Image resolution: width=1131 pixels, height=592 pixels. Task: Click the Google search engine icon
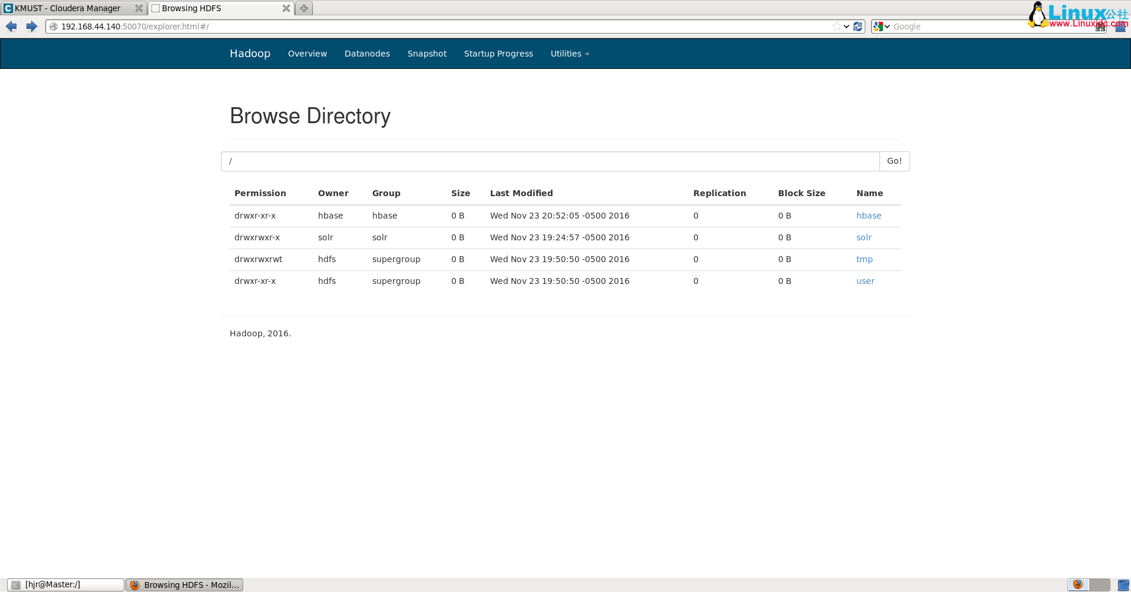[x=878, y=27]
